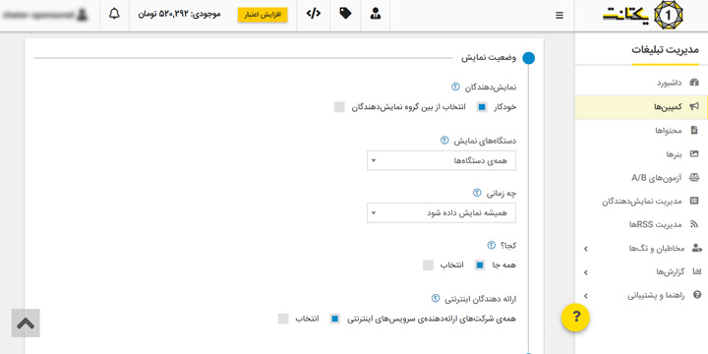
Task: Open the tag icon in top bar
Action: (x=345, y=14)
